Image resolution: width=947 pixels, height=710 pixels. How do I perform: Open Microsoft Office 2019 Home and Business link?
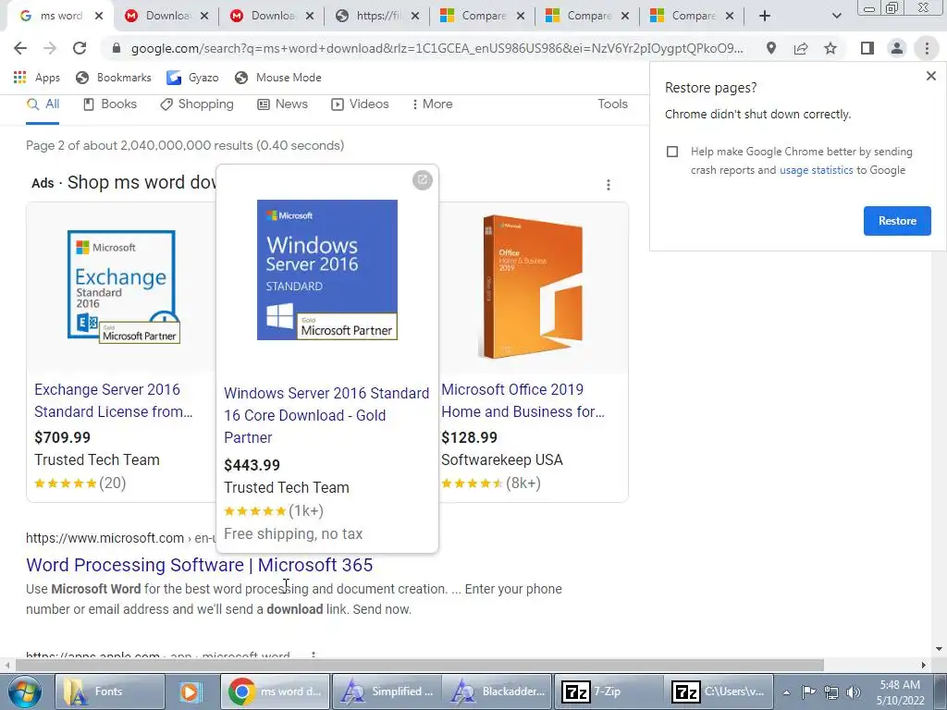pyautogui.click(x=523, y=400)
